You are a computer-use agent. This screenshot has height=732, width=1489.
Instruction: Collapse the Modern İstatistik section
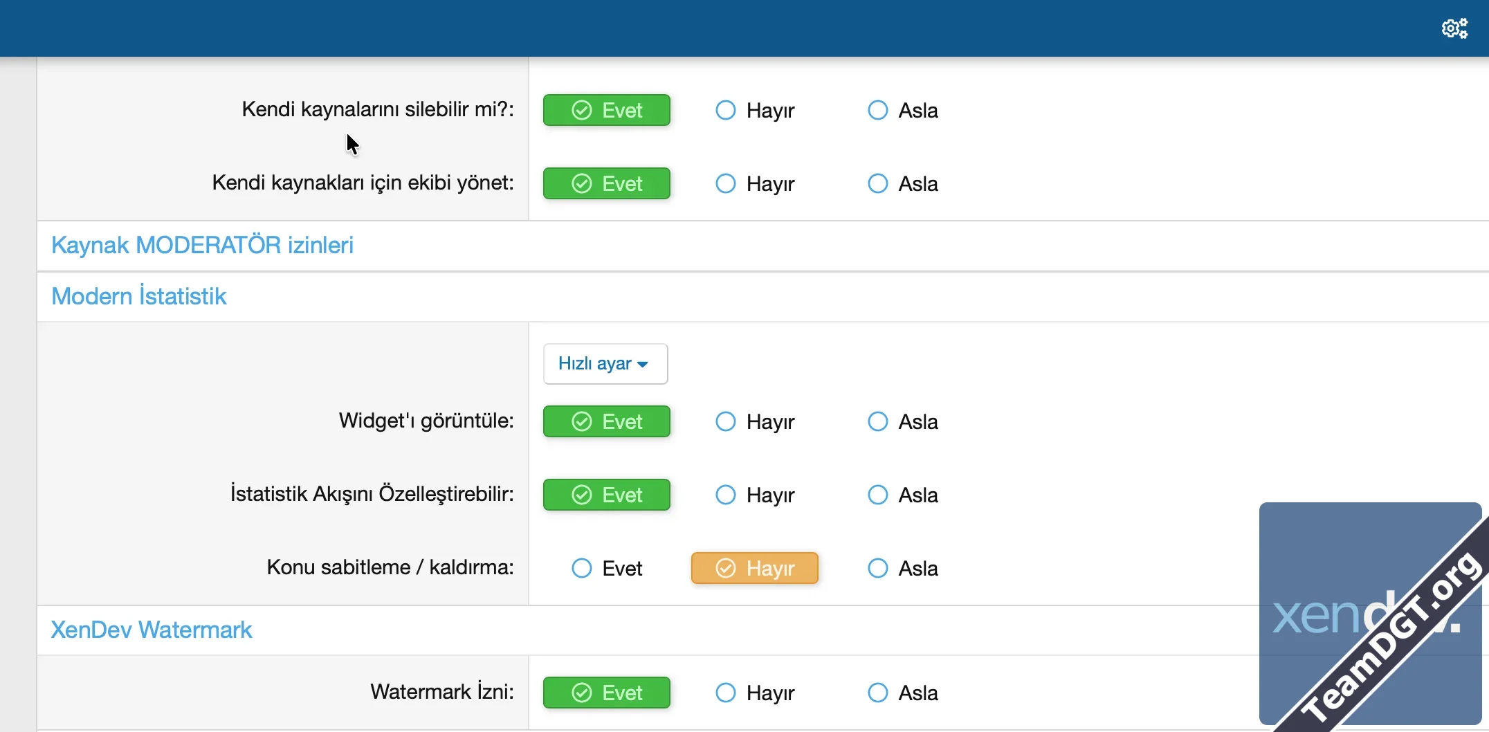tap(138, 297)
